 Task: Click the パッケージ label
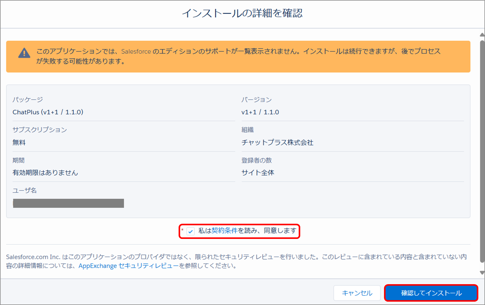pos(28,100)
